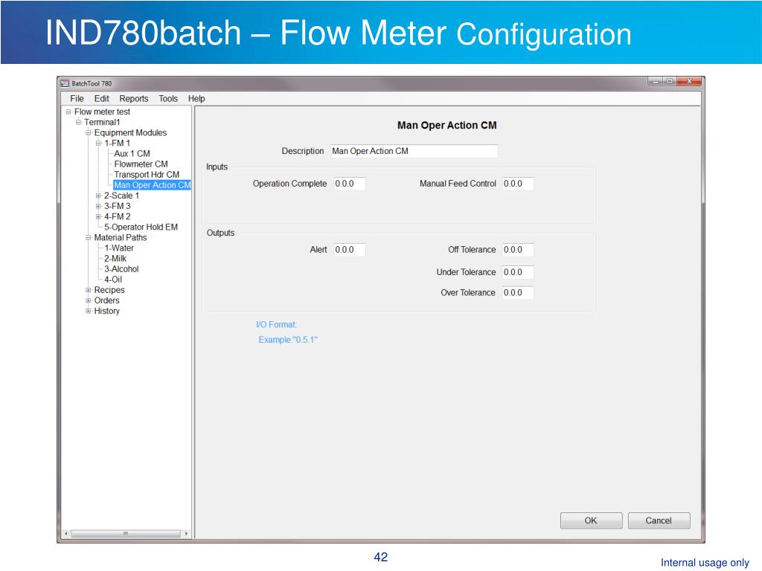
Task: Open the Edit menu
Action: [x=101, y=99]
